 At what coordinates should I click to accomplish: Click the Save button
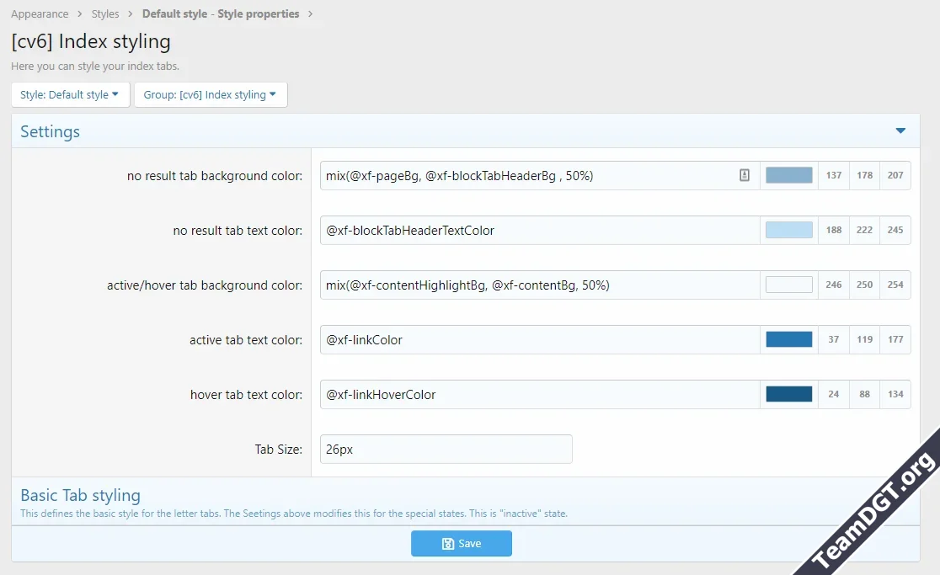462,544
